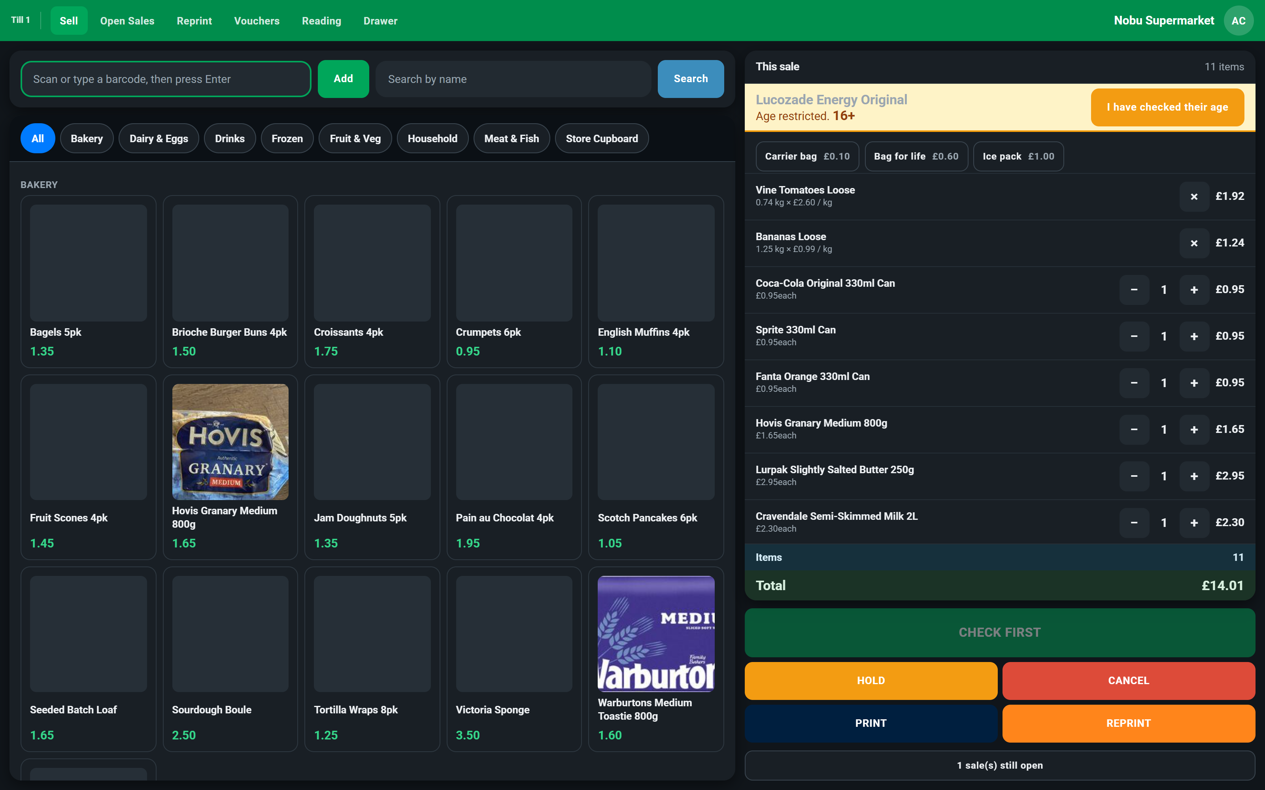Filter products by Fruit & Veg
This screenshot has height=790, width=1265.
355,139
